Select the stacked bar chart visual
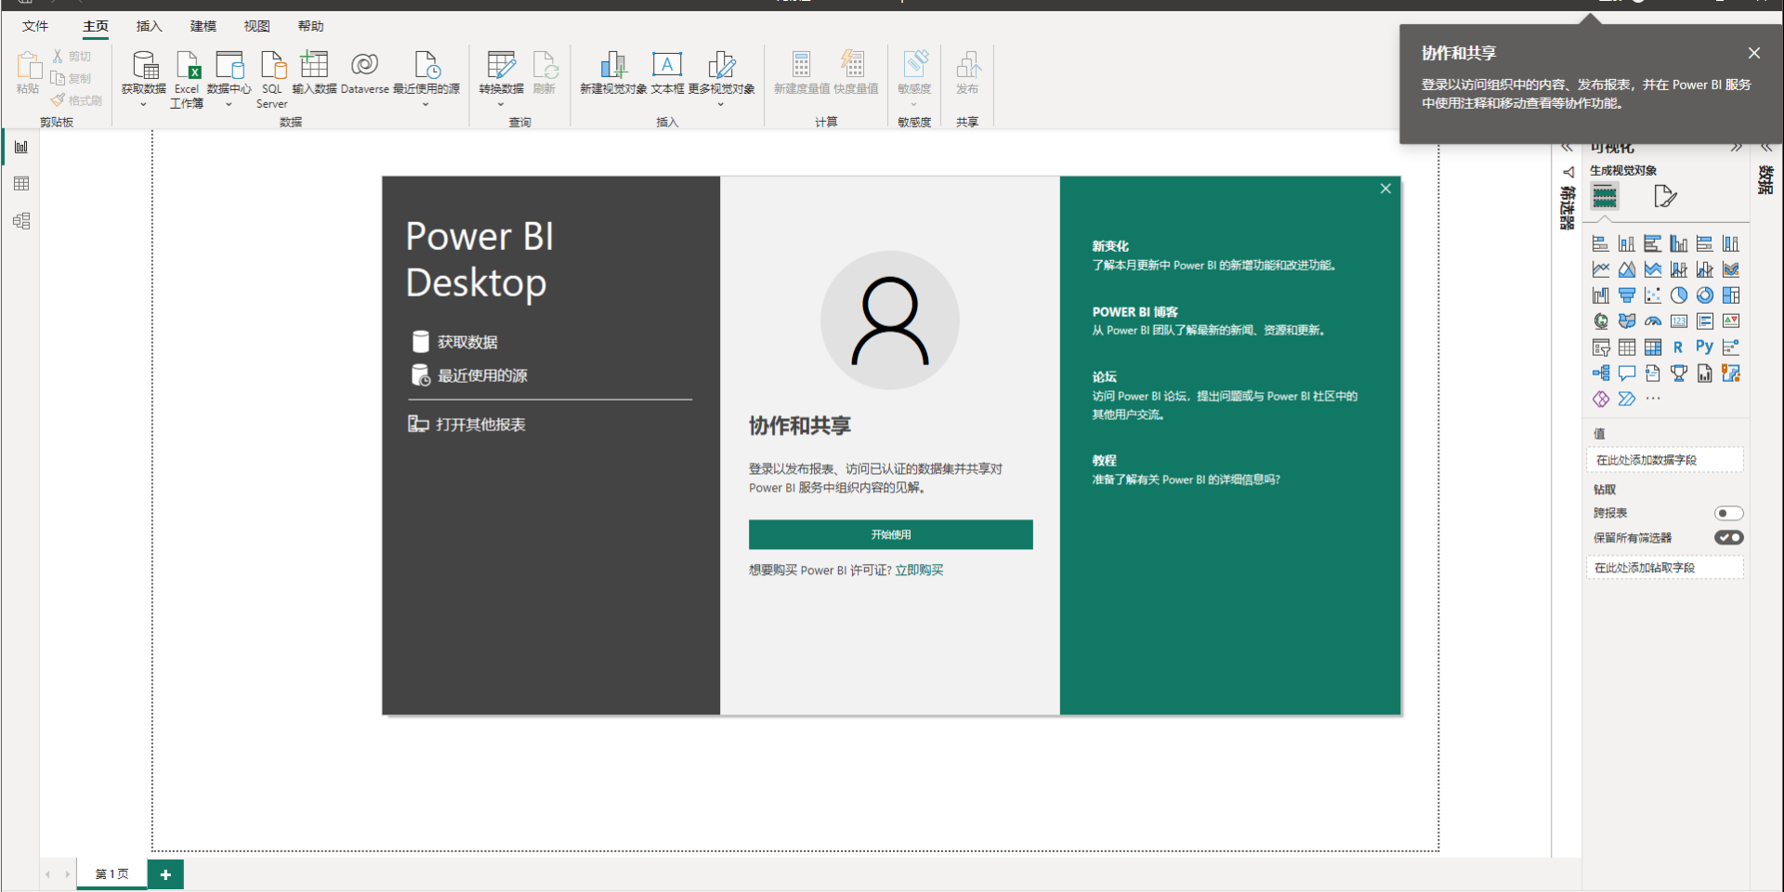 [x=1600, y=243]
